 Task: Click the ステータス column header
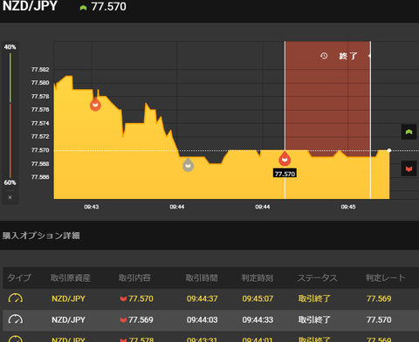[317, 277]
